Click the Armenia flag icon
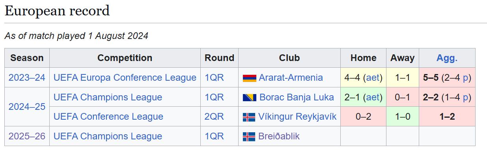The width and height of the screenshot is (487, 150). click(x=249, y=78)
